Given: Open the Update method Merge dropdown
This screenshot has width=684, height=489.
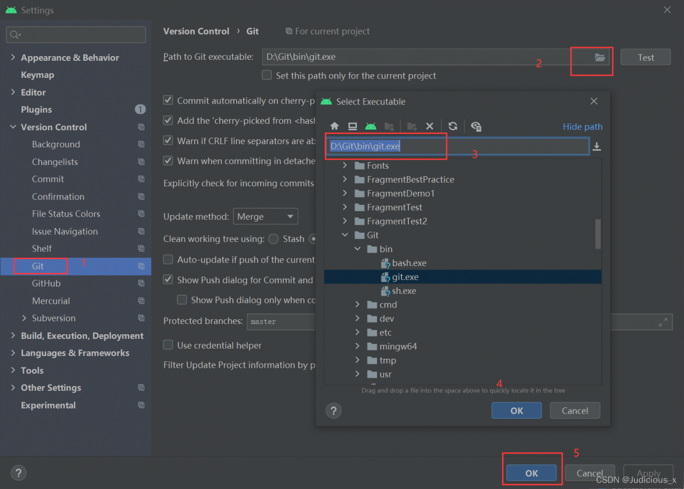Looking at the screenshot, I should point(266,217).
